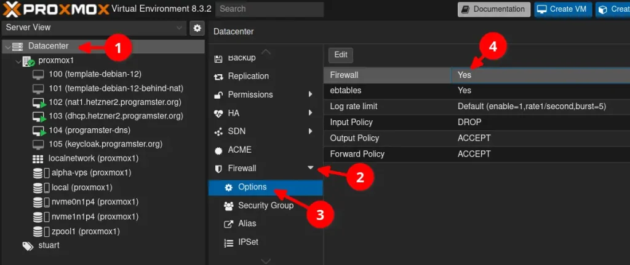
Task: Collapse the Datacenter tree node
Action: [7, 47]
